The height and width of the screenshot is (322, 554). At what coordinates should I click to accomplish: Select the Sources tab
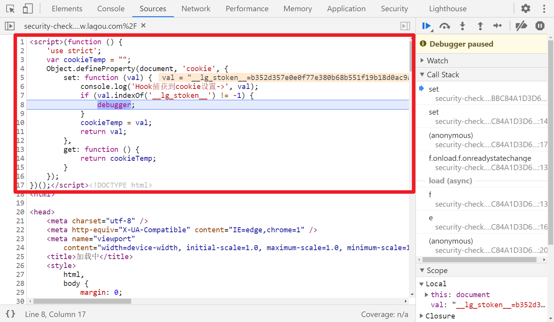point(153,9)
